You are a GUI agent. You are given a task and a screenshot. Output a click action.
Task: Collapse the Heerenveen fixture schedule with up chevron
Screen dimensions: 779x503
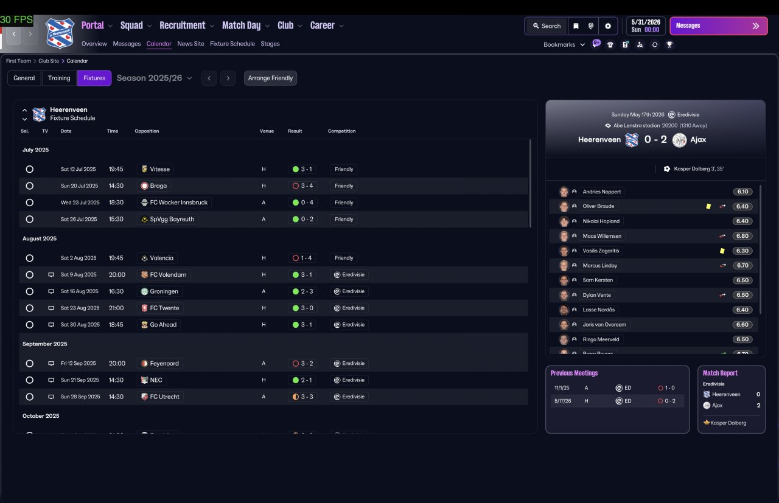click(x=24, y=111)
